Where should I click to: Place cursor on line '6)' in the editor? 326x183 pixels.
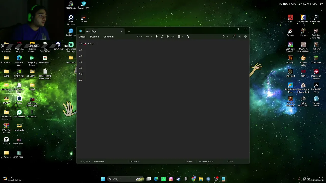click(x=80, y=80)
